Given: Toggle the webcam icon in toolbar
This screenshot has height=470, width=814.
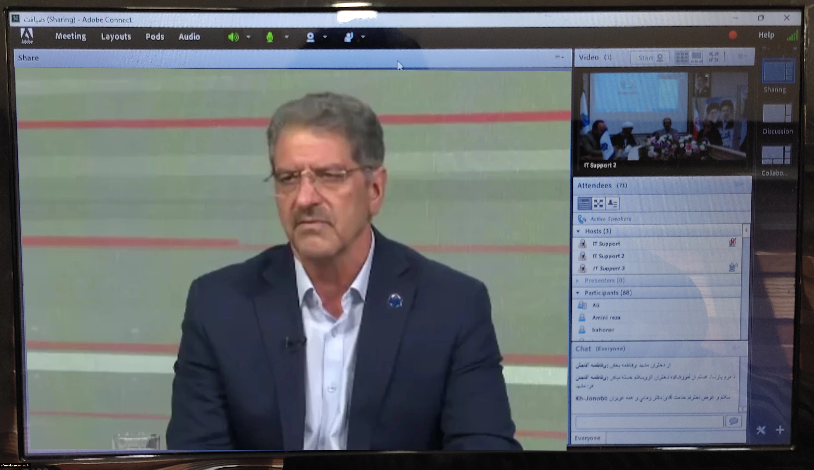Looking at the screenshot, I should (x=310, y=37).
